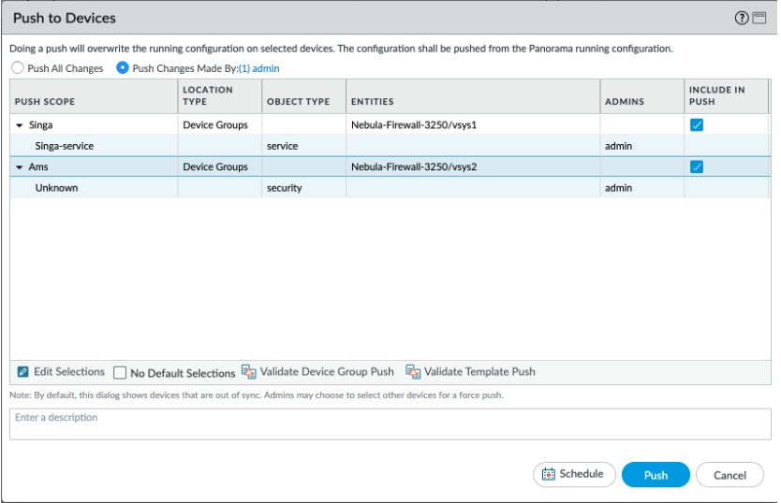Select the Singa-service row
Viewport: 781px width, 503px height.
pos(65,146)
